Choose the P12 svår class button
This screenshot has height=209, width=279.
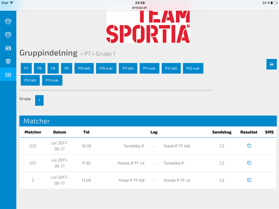(x=193, y=69)
